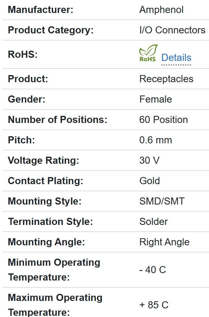Select the Receptacles product value

(166, 79)
